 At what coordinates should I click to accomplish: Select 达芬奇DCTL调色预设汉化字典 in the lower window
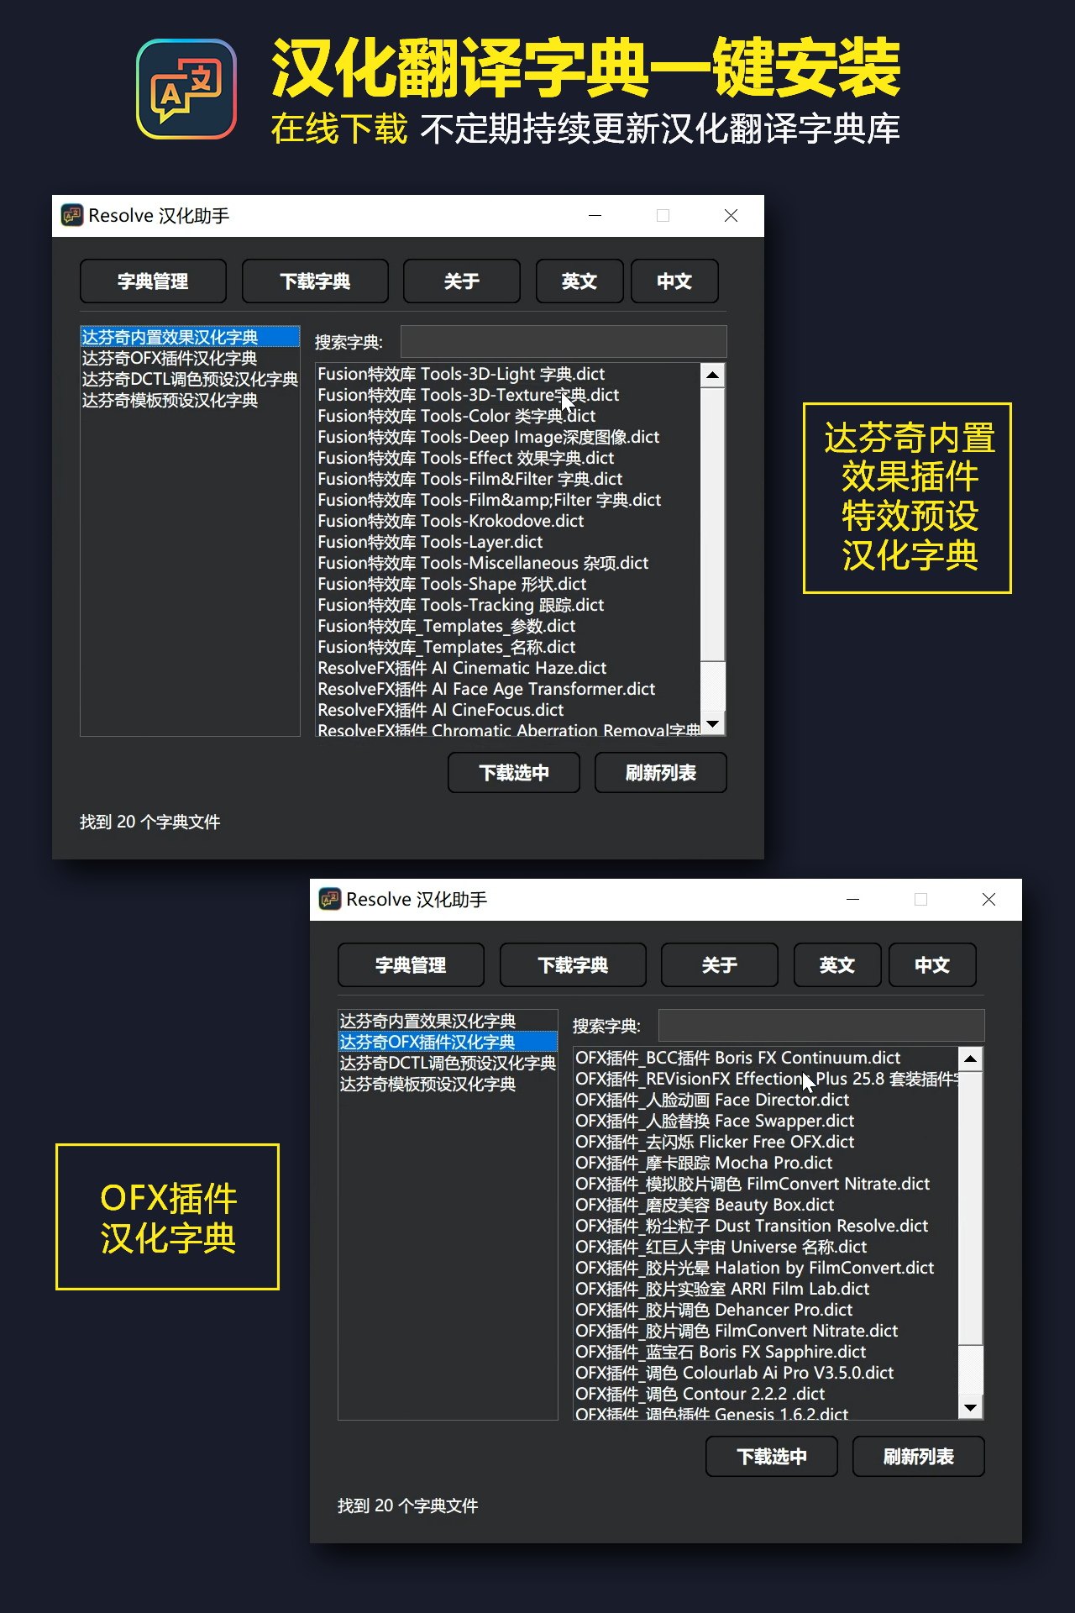448,1063
